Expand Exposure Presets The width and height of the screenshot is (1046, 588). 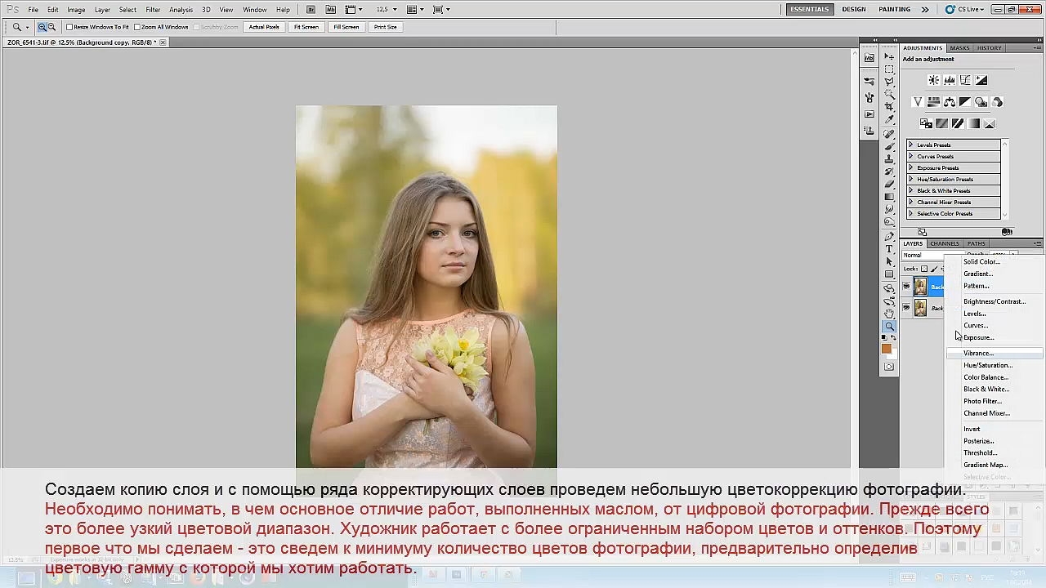point(910,167)
